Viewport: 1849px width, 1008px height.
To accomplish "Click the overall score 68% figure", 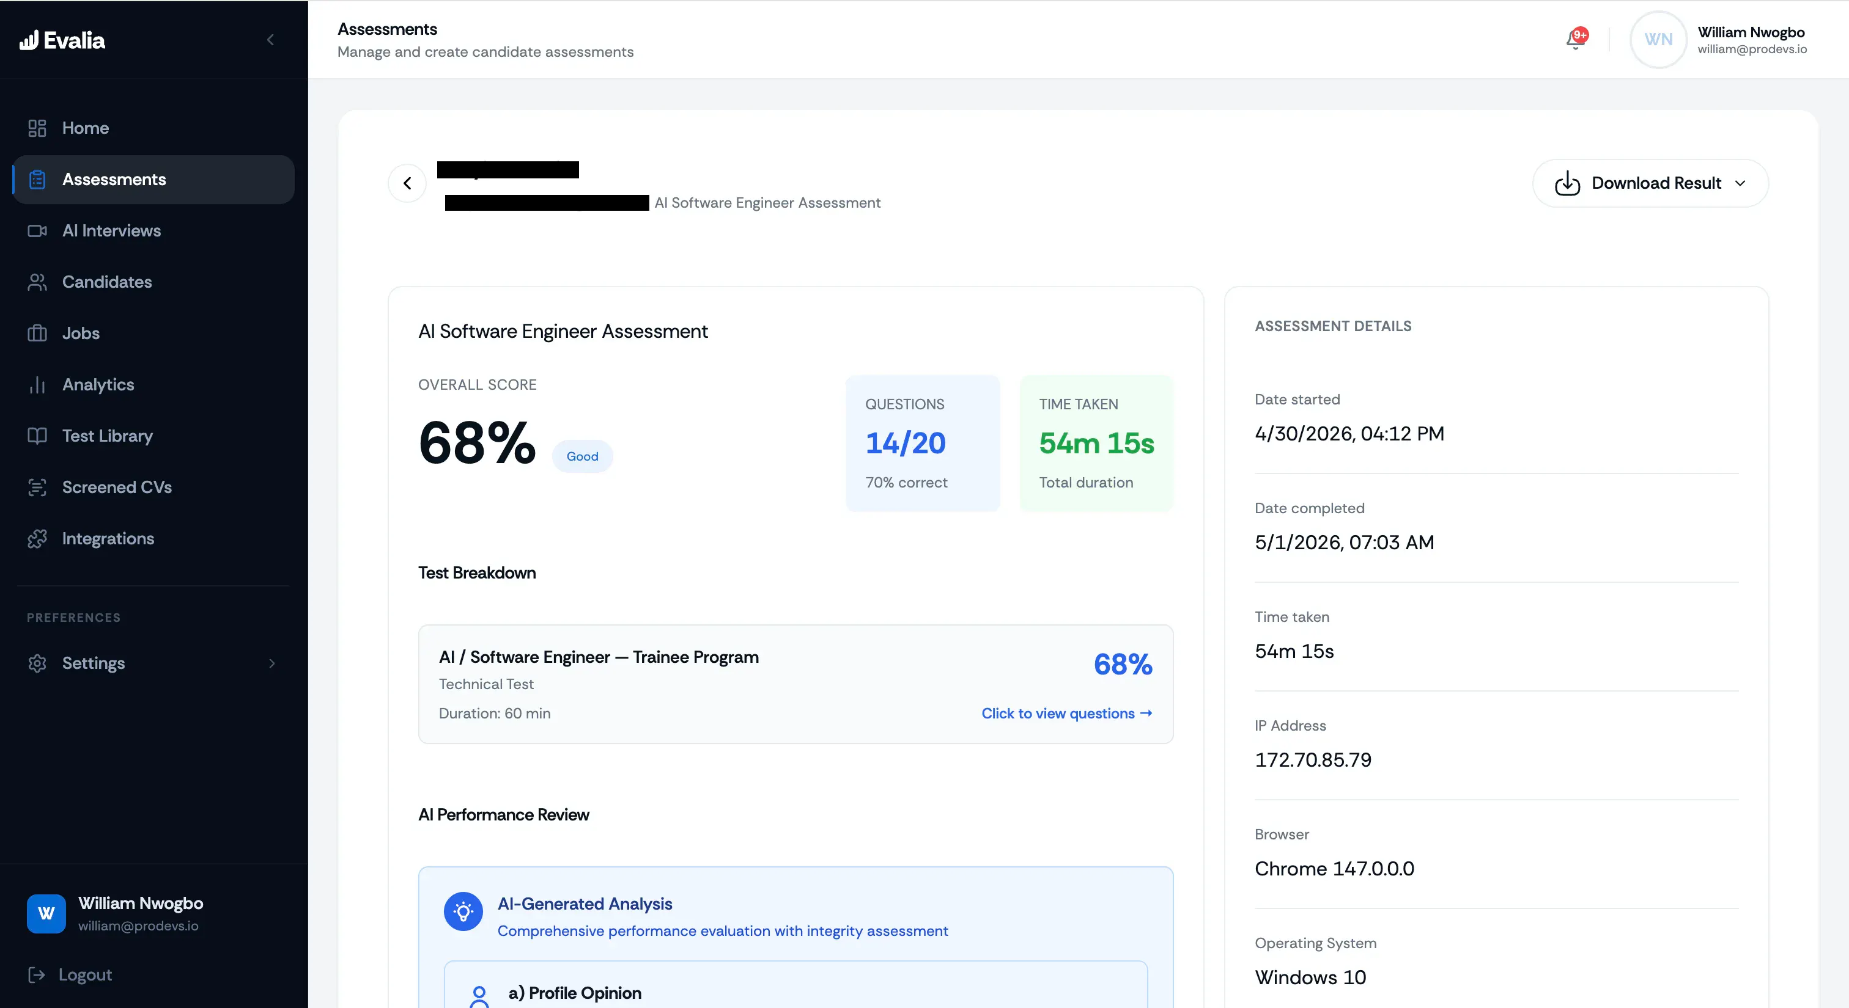I will pos(478,443).
